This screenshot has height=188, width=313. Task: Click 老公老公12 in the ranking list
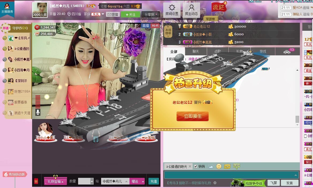pos(202,26)
